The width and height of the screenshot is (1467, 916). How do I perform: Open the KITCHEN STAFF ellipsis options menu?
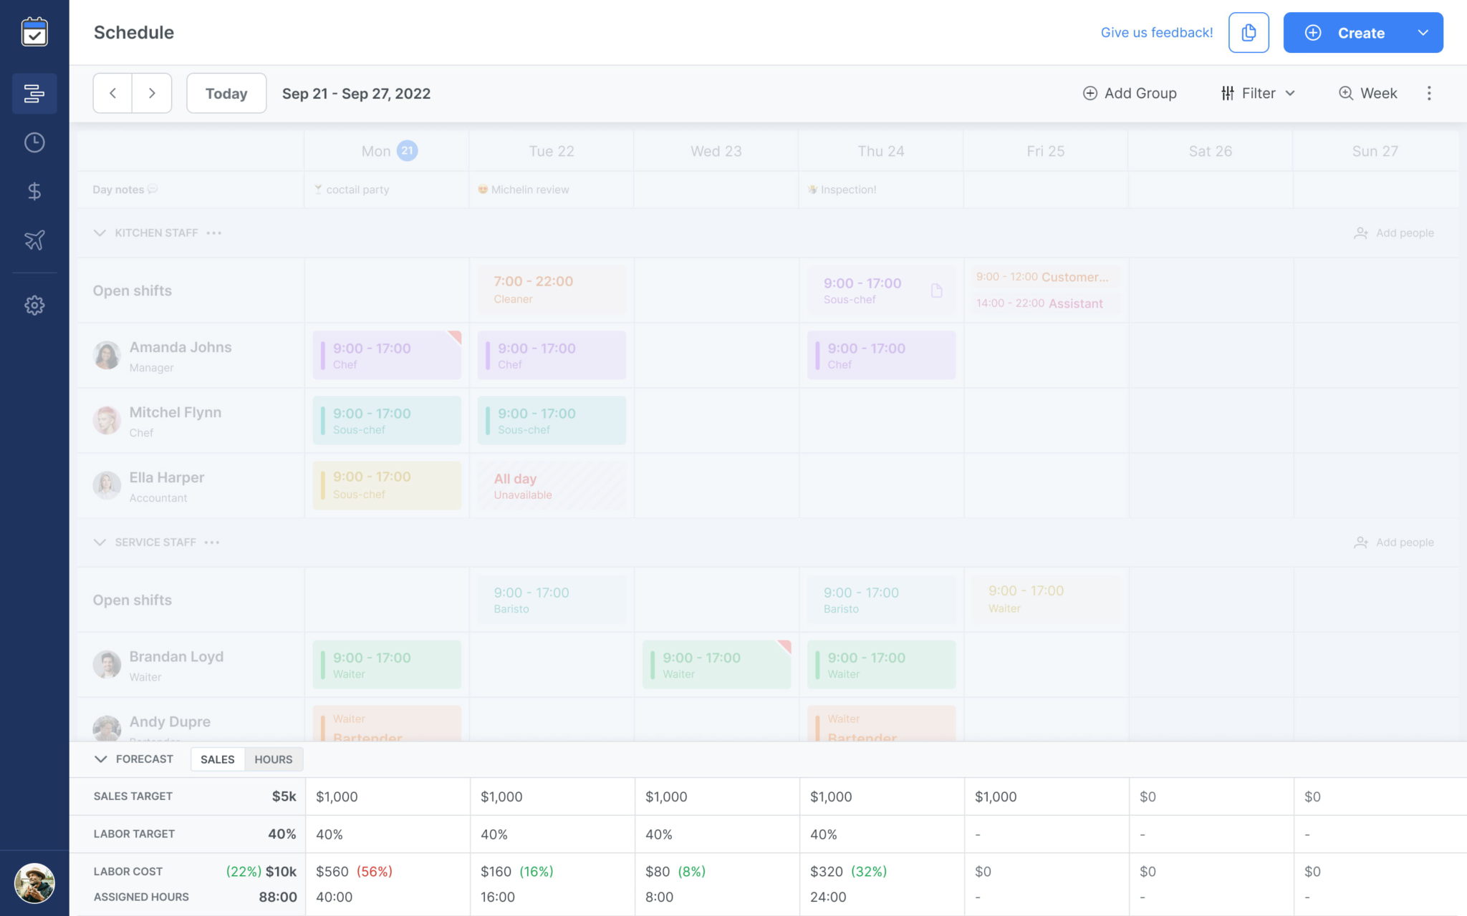(x=216, y=233)
